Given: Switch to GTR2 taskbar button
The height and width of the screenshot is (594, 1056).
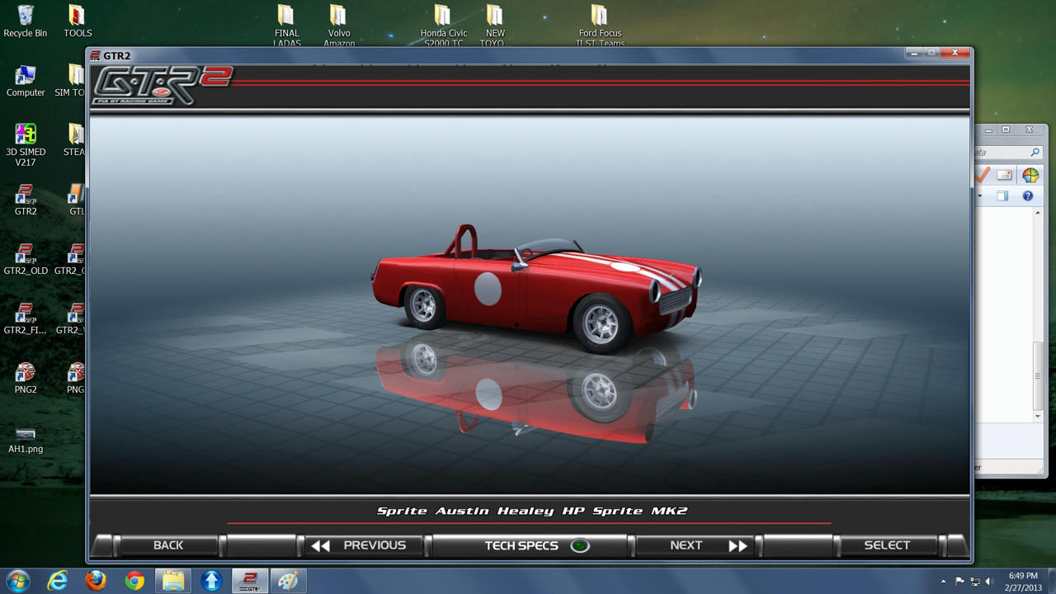Looking at the screenshot, I should tap(249, 581).
